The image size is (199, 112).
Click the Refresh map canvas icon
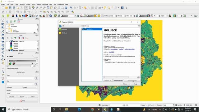tap(66, 8)
